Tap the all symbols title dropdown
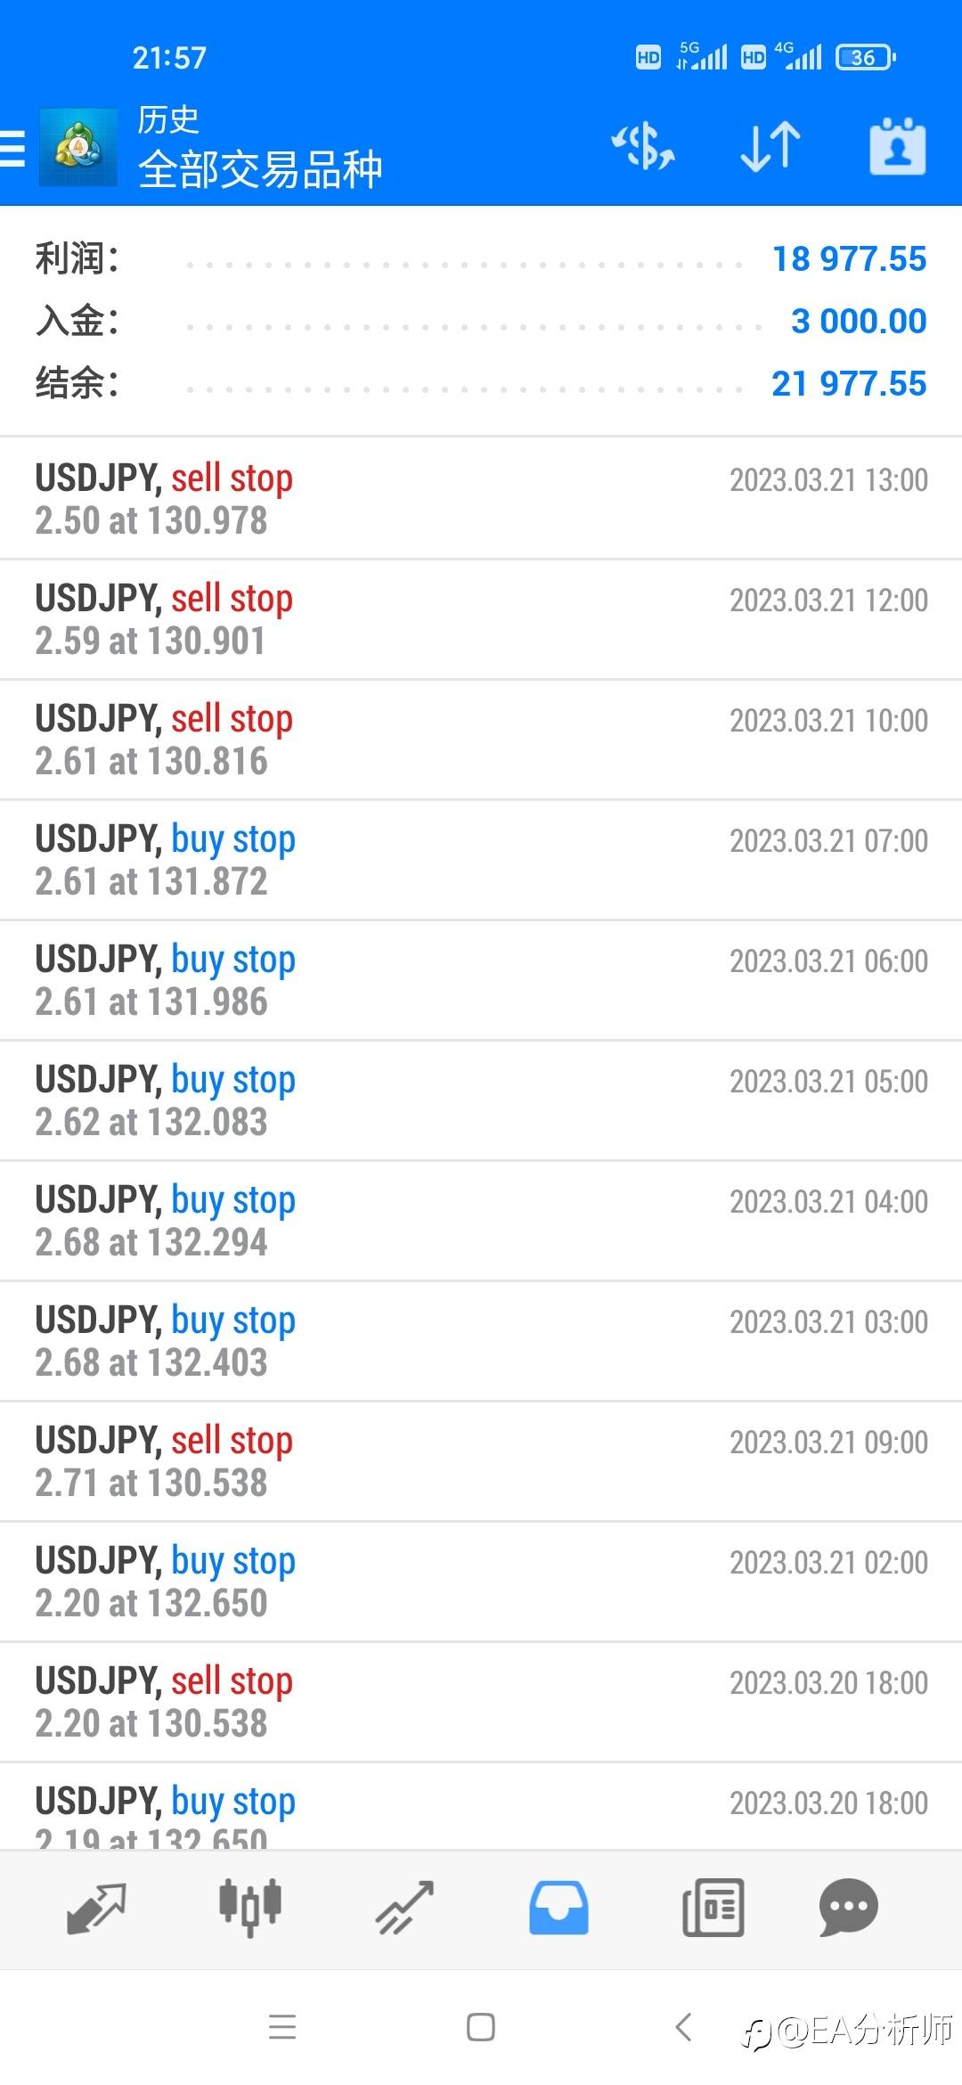Image resolution: width=962 pixels, height=2085 pixels. tap(260, 169)
